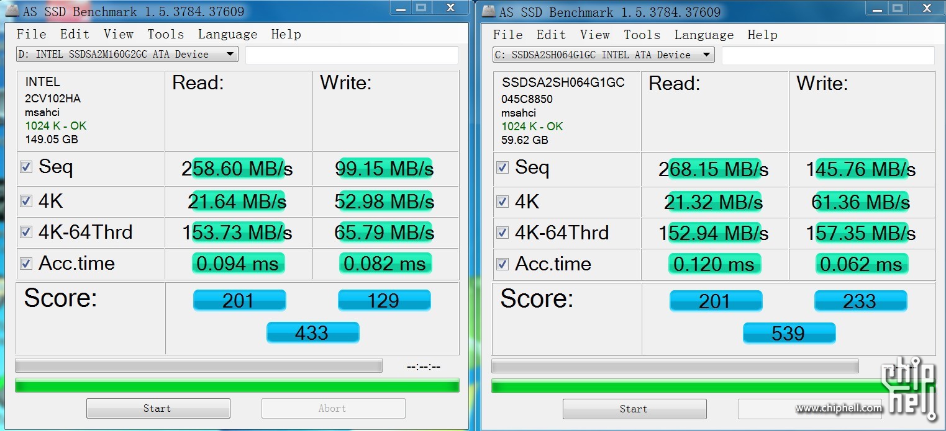
Task: Open the View menu in the C: drive window
Action: tap(594, 35)
